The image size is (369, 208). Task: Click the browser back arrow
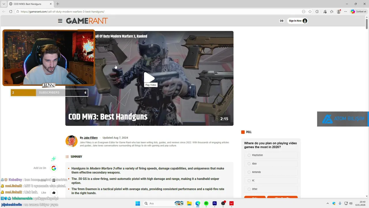[4, 12]
